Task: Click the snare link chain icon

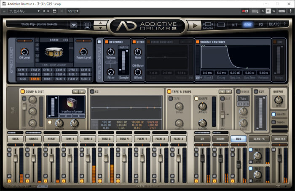Action: [x=65, y=40]
